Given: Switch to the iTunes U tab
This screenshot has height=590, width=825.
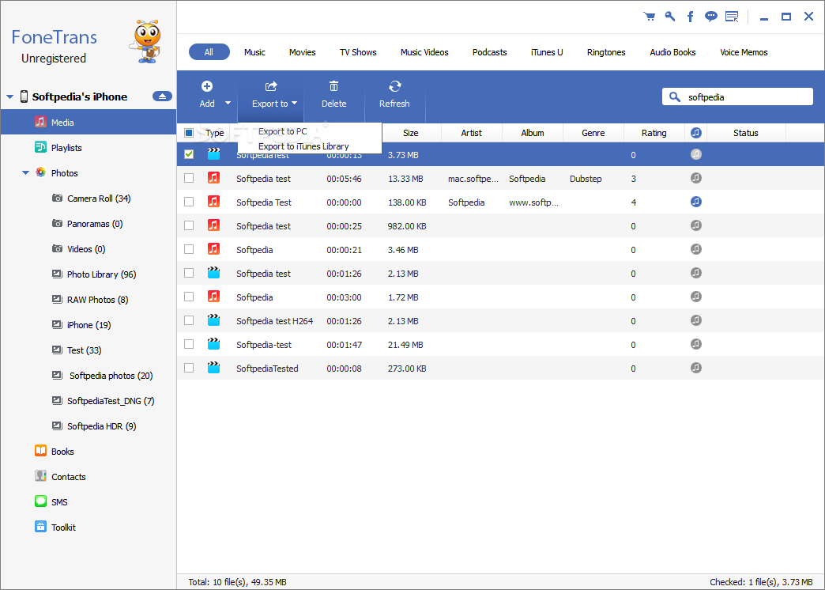Looking at the screenshot, I should [547, 52].
